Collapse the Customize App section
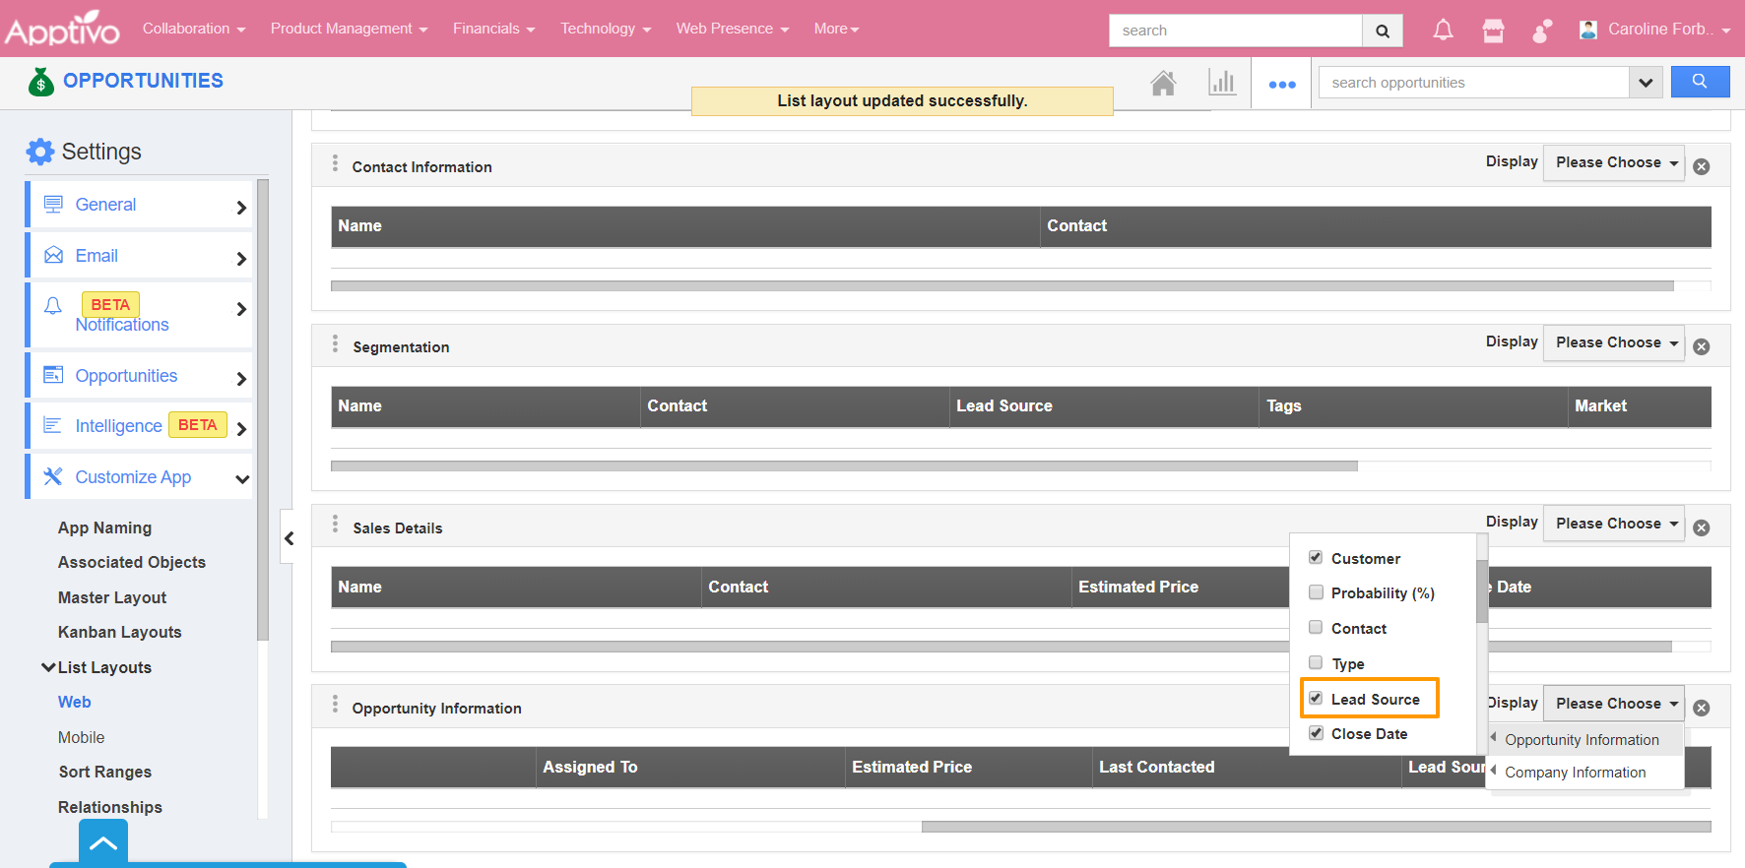 (x=241, y=478)
